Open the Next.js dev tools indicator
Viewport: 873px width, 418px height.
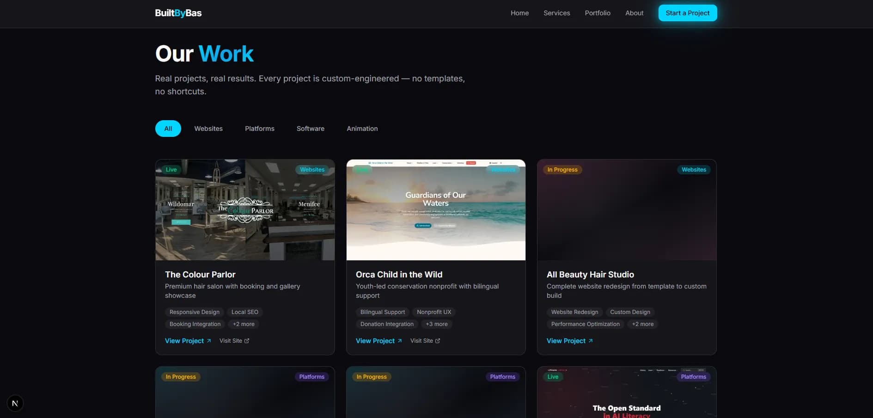pyautogui.click(x=15, y=403)
